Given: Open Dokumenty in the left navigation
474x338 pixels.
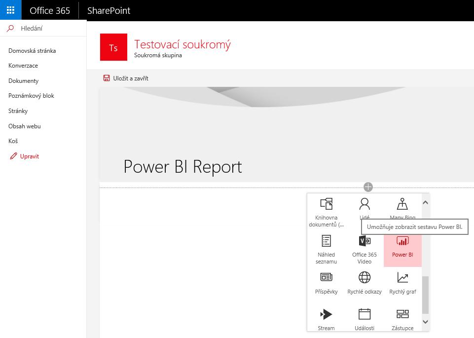Looking at the screenshot, I should pos(23,81).
